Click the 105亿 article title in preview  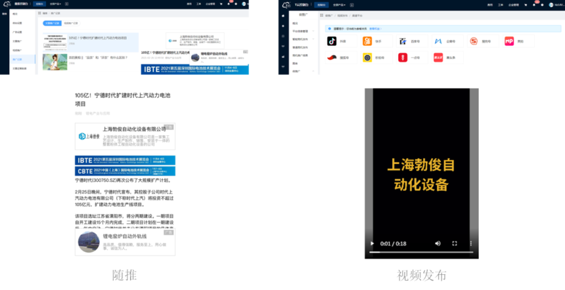(x=122, y=100)
